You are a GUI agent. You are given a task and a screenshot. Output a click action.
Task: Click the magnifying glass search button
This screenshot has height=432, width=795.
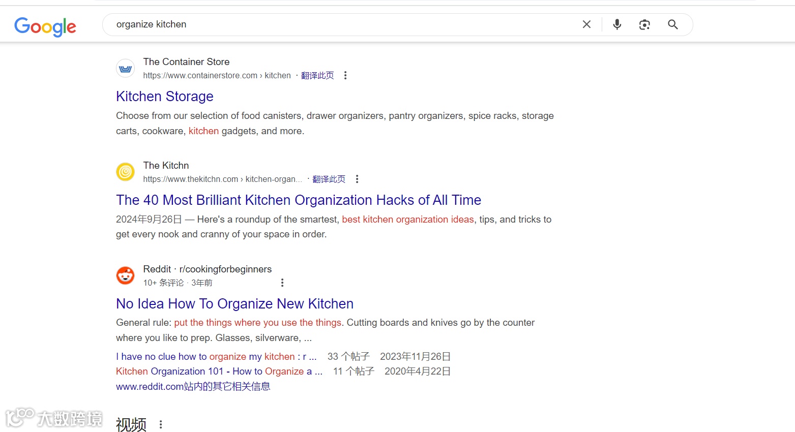click(x=672, y=24)
